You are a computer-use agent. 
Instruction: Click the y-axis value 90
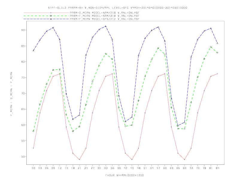pyautogui.click(x=23, y=30)
